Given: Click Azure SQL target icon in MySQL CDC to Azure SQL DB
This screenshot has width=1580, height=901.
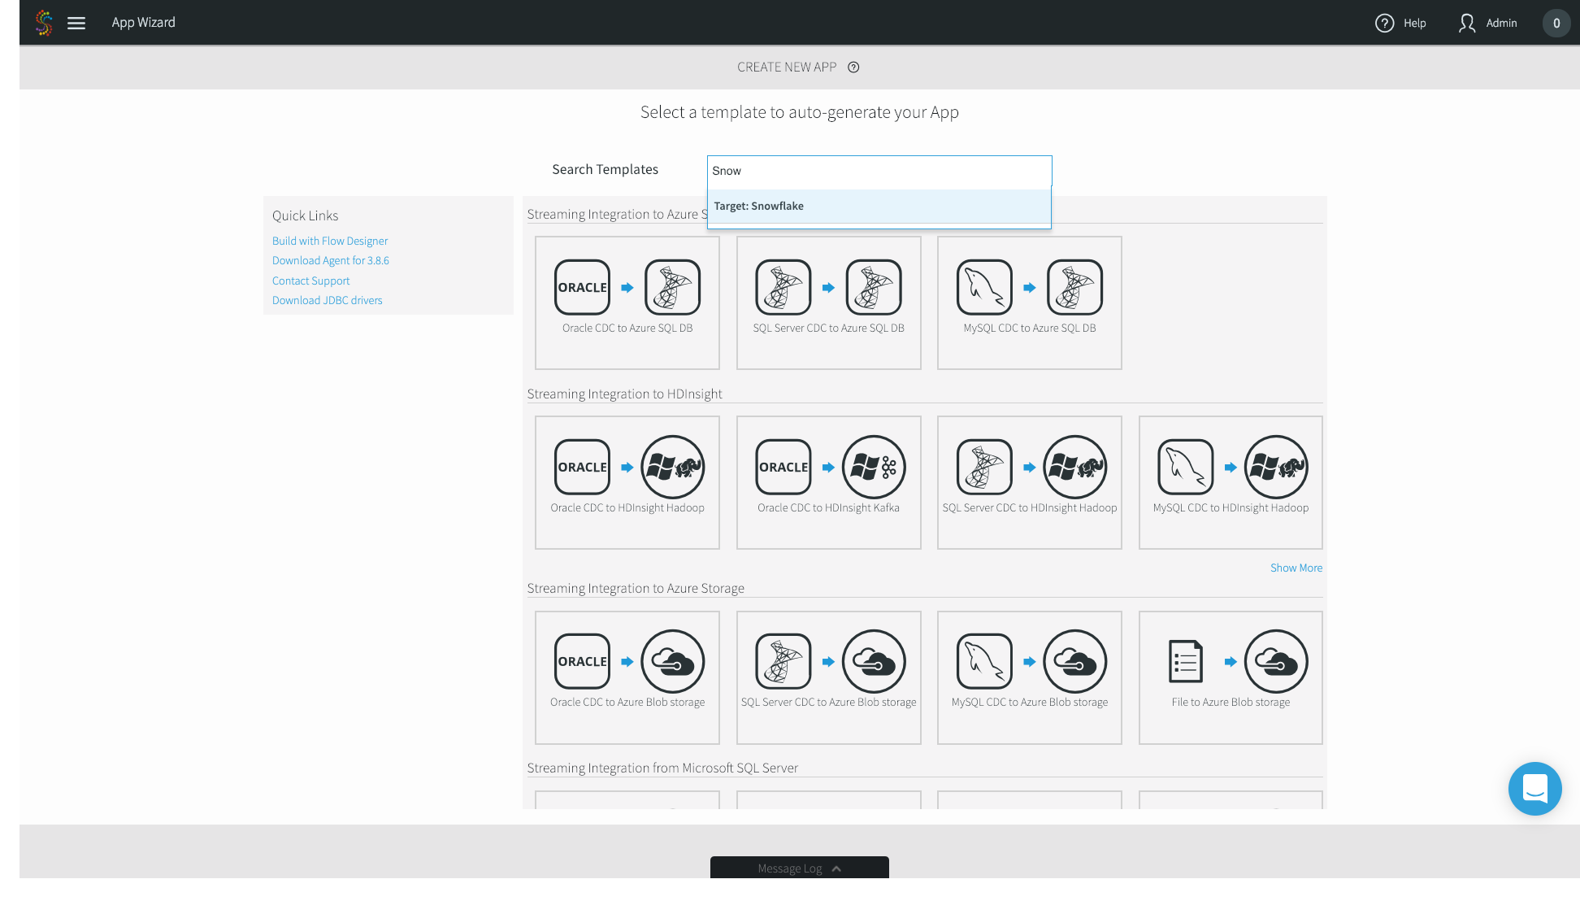Looking at the screenshot, I should 1074,287.
